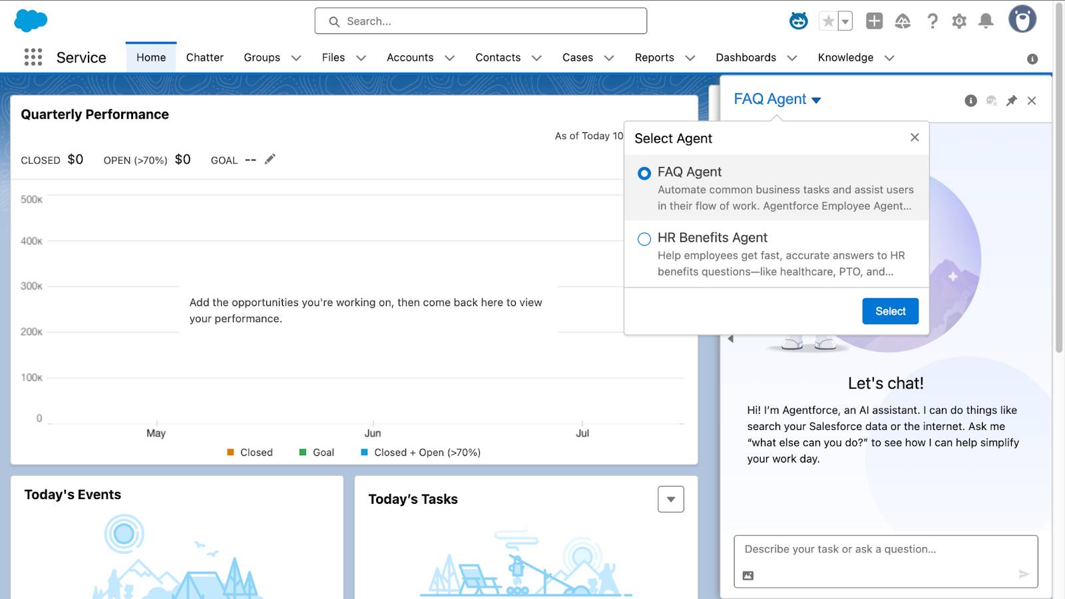
Task: Edit the quarterly goal pencil icon
Action: point(270,159)
